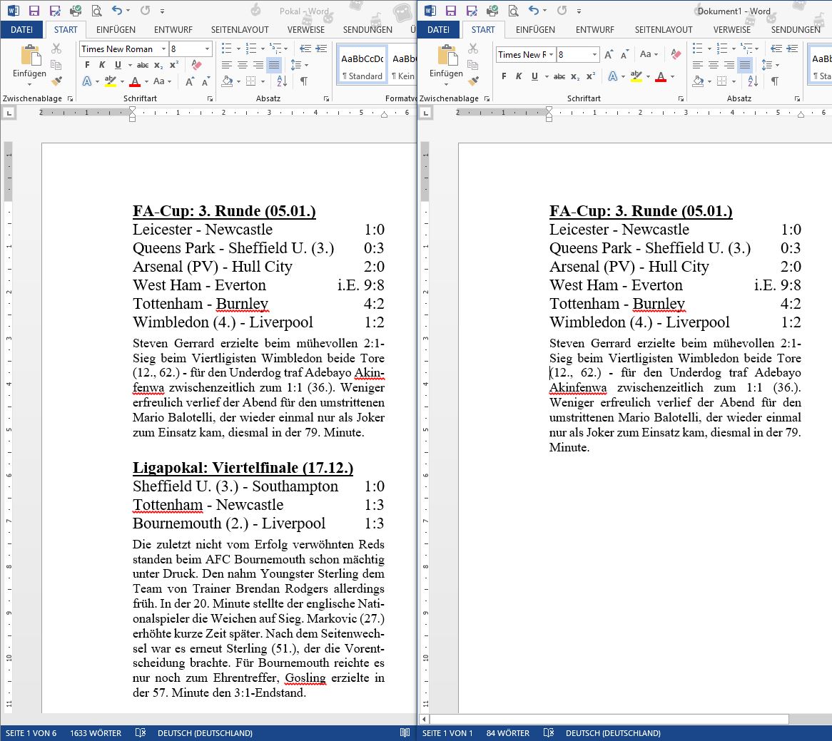Click 84 WÖRTER in Dokument1 status bar
The width and height of the screenshot is (832, 741).
[x=508, y=733]
